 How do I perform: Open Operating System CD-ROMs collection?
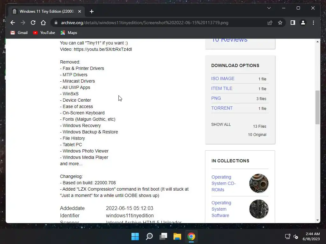pos(223,183)
